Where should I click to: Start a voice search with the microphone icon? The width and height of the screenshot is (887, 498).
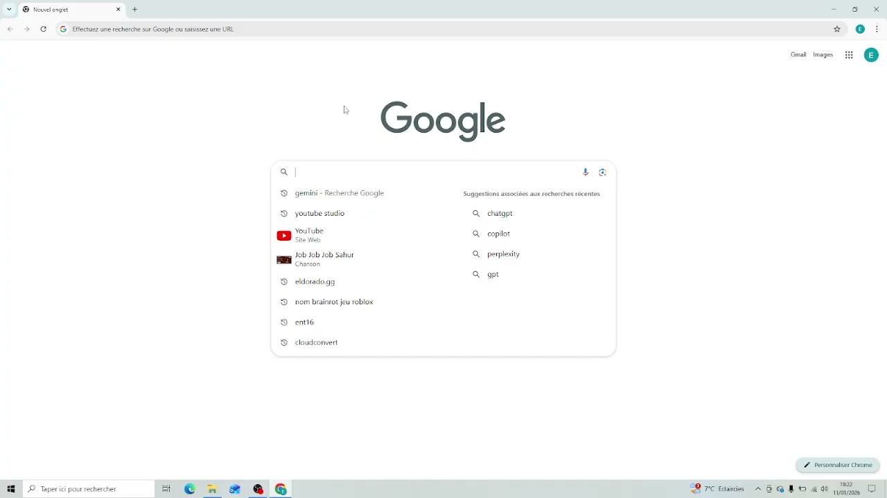coord(586,172)
